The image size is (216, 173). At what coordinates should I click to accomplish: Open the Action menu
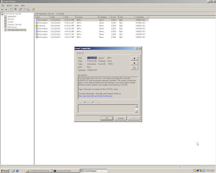pos(9,5)
